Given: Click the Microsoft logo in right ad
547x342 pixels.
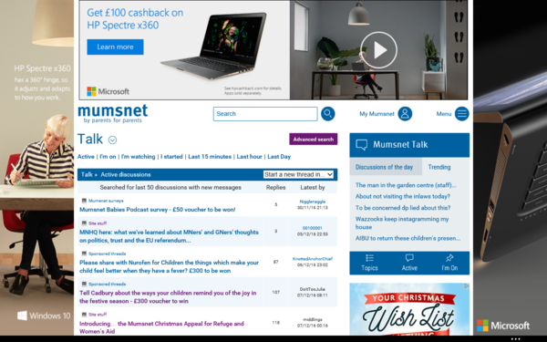Looking at the screenshot, I should coord(503,326).
